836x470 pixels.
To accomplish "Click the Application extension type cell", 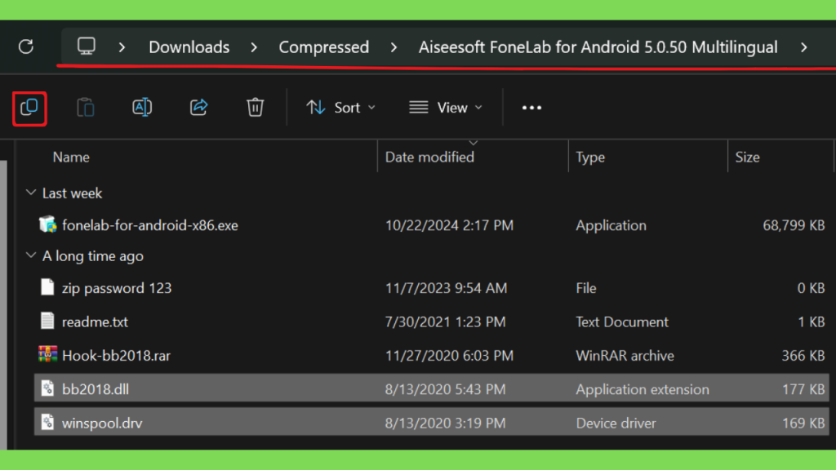I will pos(643,389).
